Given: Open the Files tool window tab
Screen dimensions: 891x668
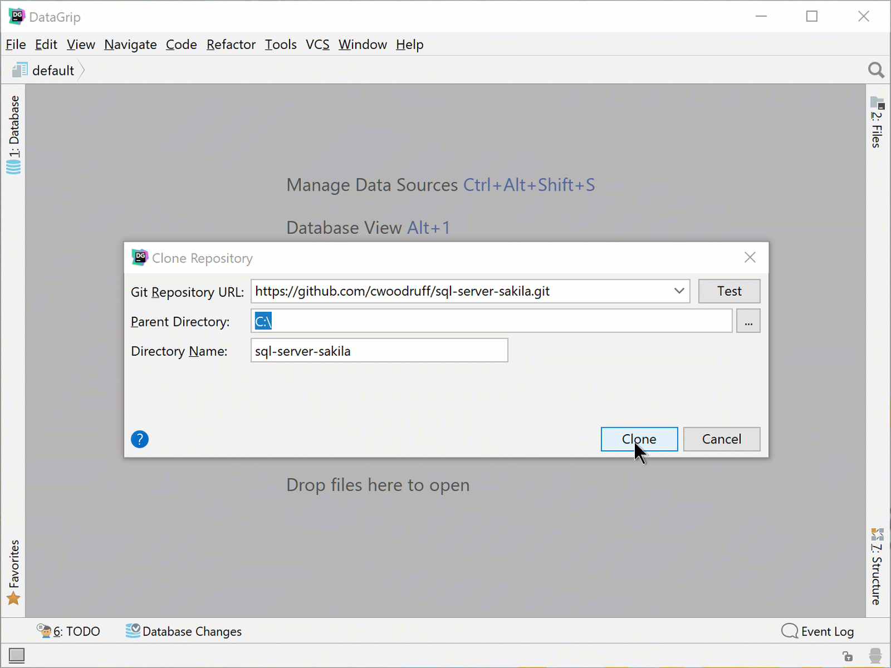Looking at the screenshot, I should pos(877,122).
